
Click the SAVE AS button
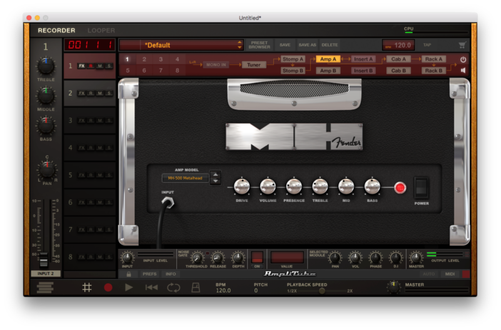click(307, 45)
